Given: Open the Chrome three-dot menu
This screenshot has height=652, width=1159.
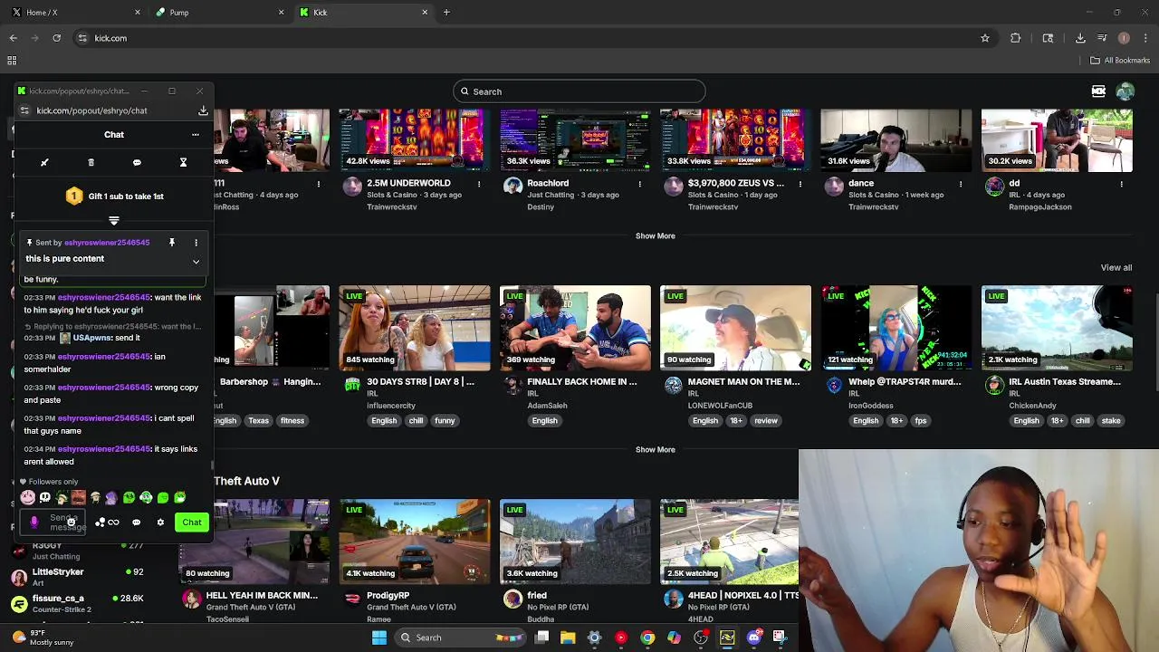Looking at the screenshot, I should 1144,38.
